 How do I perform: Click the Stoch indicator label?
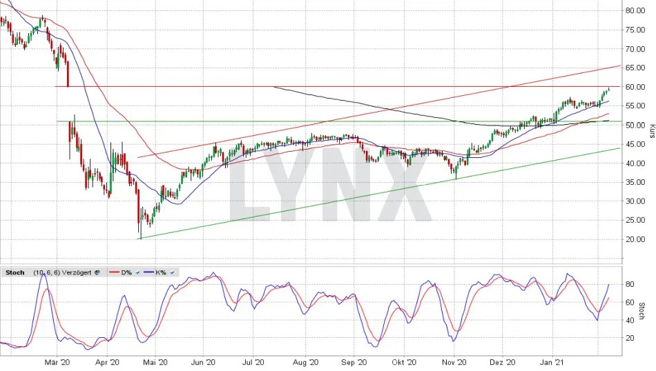point(15,272)
